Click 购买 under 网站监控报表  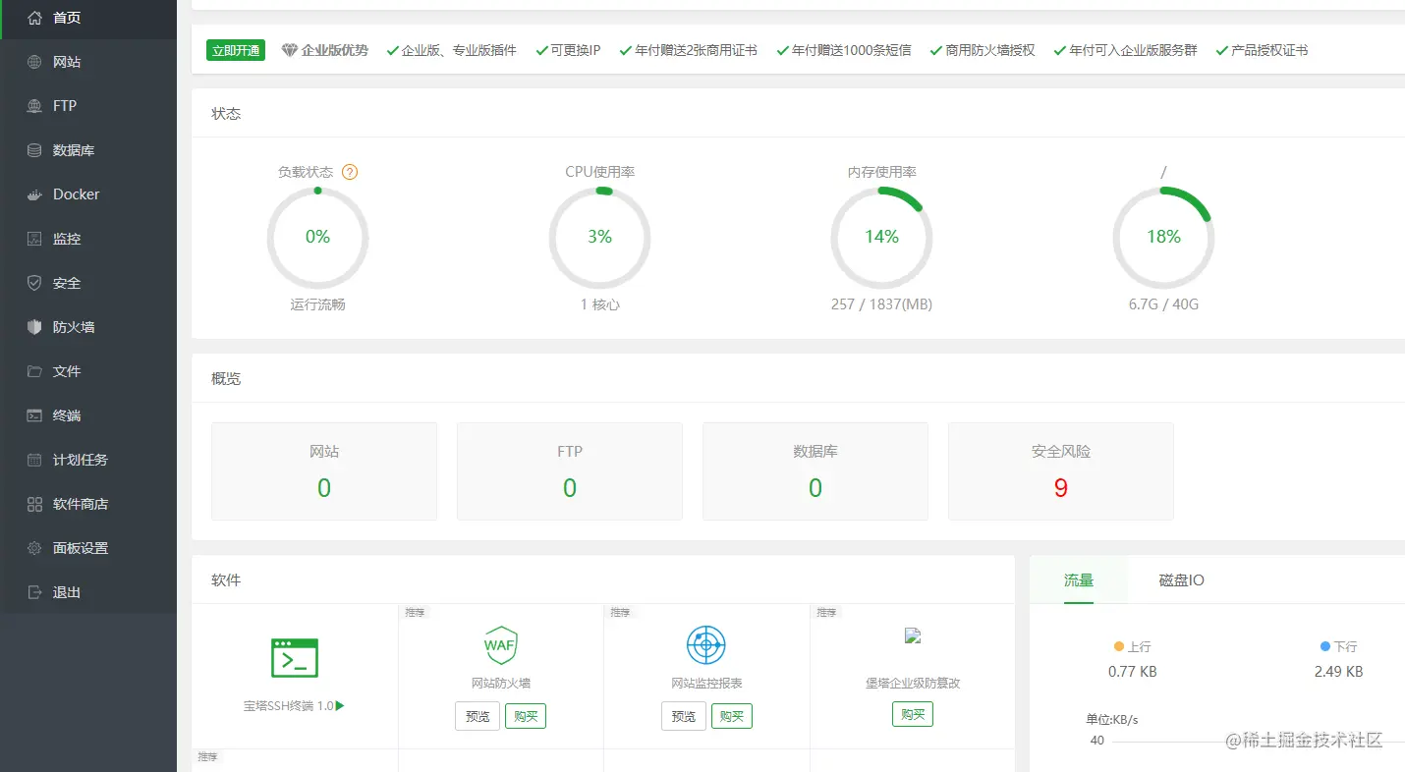(732, 716)
